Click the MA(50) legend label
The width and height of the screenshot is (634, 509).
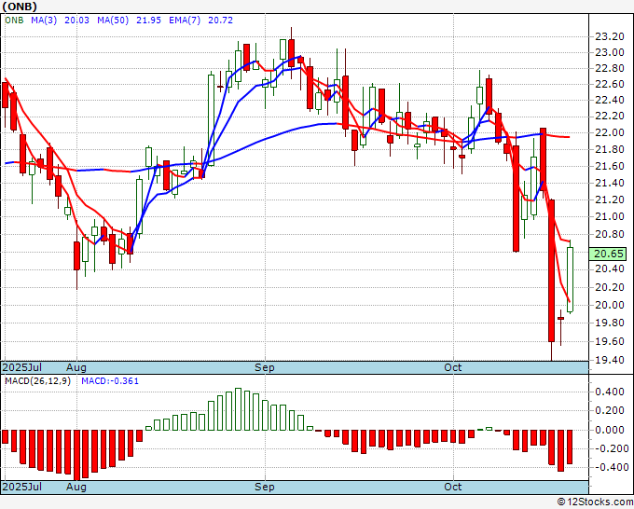[113, 20]
